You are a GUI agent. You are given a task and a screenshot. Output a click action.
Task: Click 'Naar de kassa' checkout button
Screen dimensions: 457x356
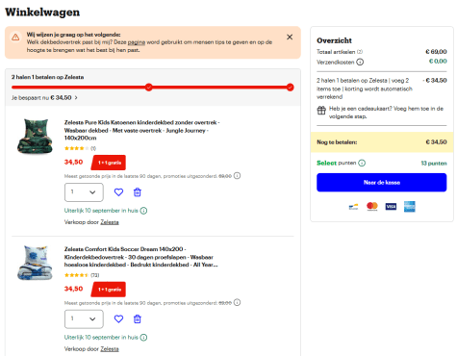click(381, 183)
